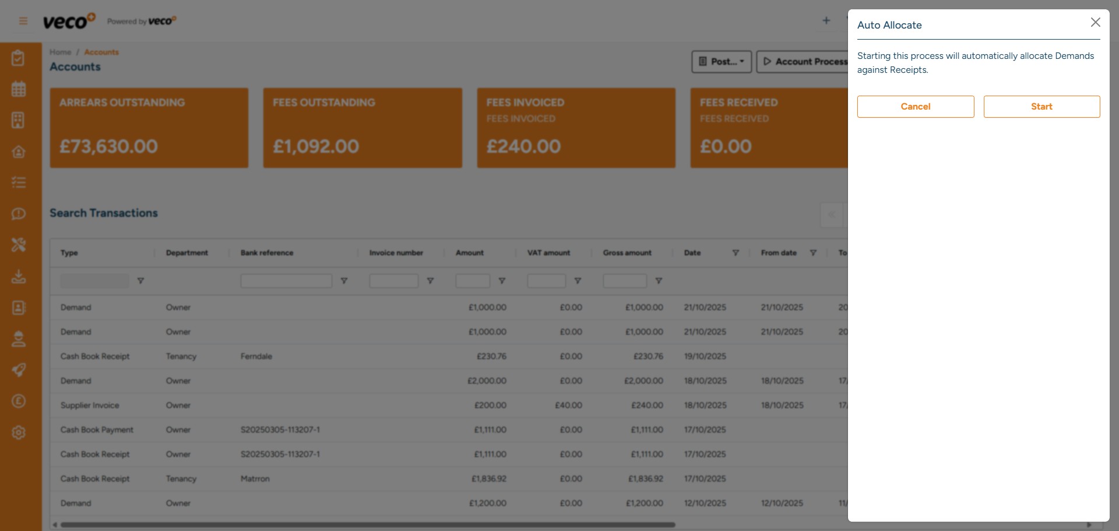Open the clipboard tasks panel in sidebar
Viewport: 1119px width, 531px height.
[x=19, y=58]
